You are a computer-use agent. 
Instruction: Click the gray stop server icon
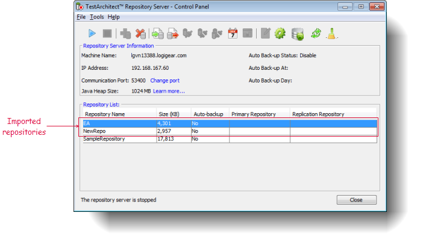107,34
